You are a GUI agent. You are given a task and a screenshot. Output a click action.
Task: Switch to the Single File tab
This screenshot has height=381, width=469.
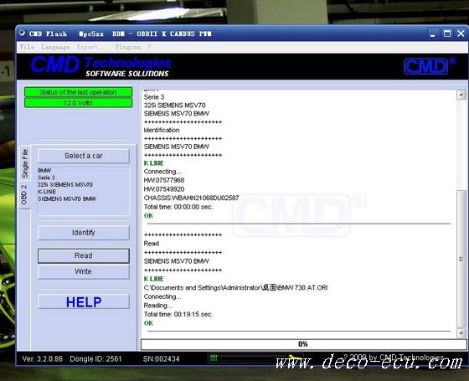(25, 163)
